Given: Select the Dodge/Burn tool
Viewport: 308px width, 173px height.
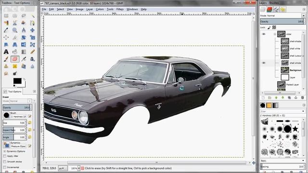Looking at the screenshot, I should pos(15,74).
